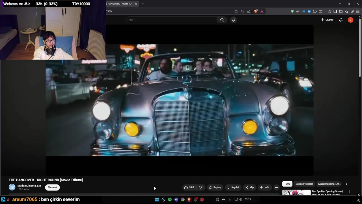The image size is (362, 204).
Task: Open a new browser tab
Action: click(143, 4)
